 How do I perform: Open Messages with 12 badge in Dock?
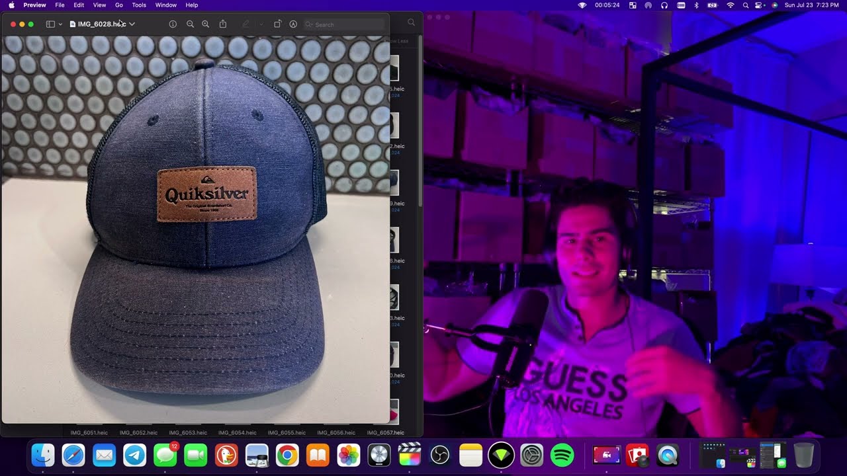pyautogui.click(x=165, y=455)
